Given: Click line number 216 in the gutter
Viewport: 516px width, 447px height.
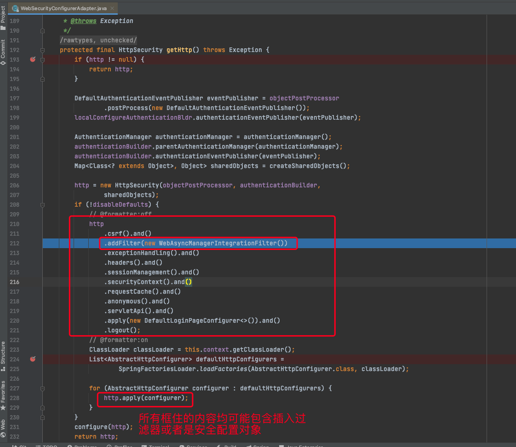Looking at the screenshot, I should click(x=14, y=282).
